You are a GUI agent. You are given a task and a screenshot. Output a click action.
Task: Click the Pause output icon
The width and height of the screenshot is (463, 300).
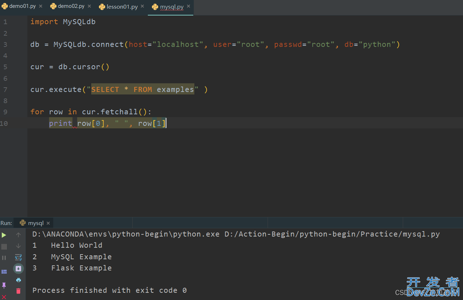[x=4, y=258]
